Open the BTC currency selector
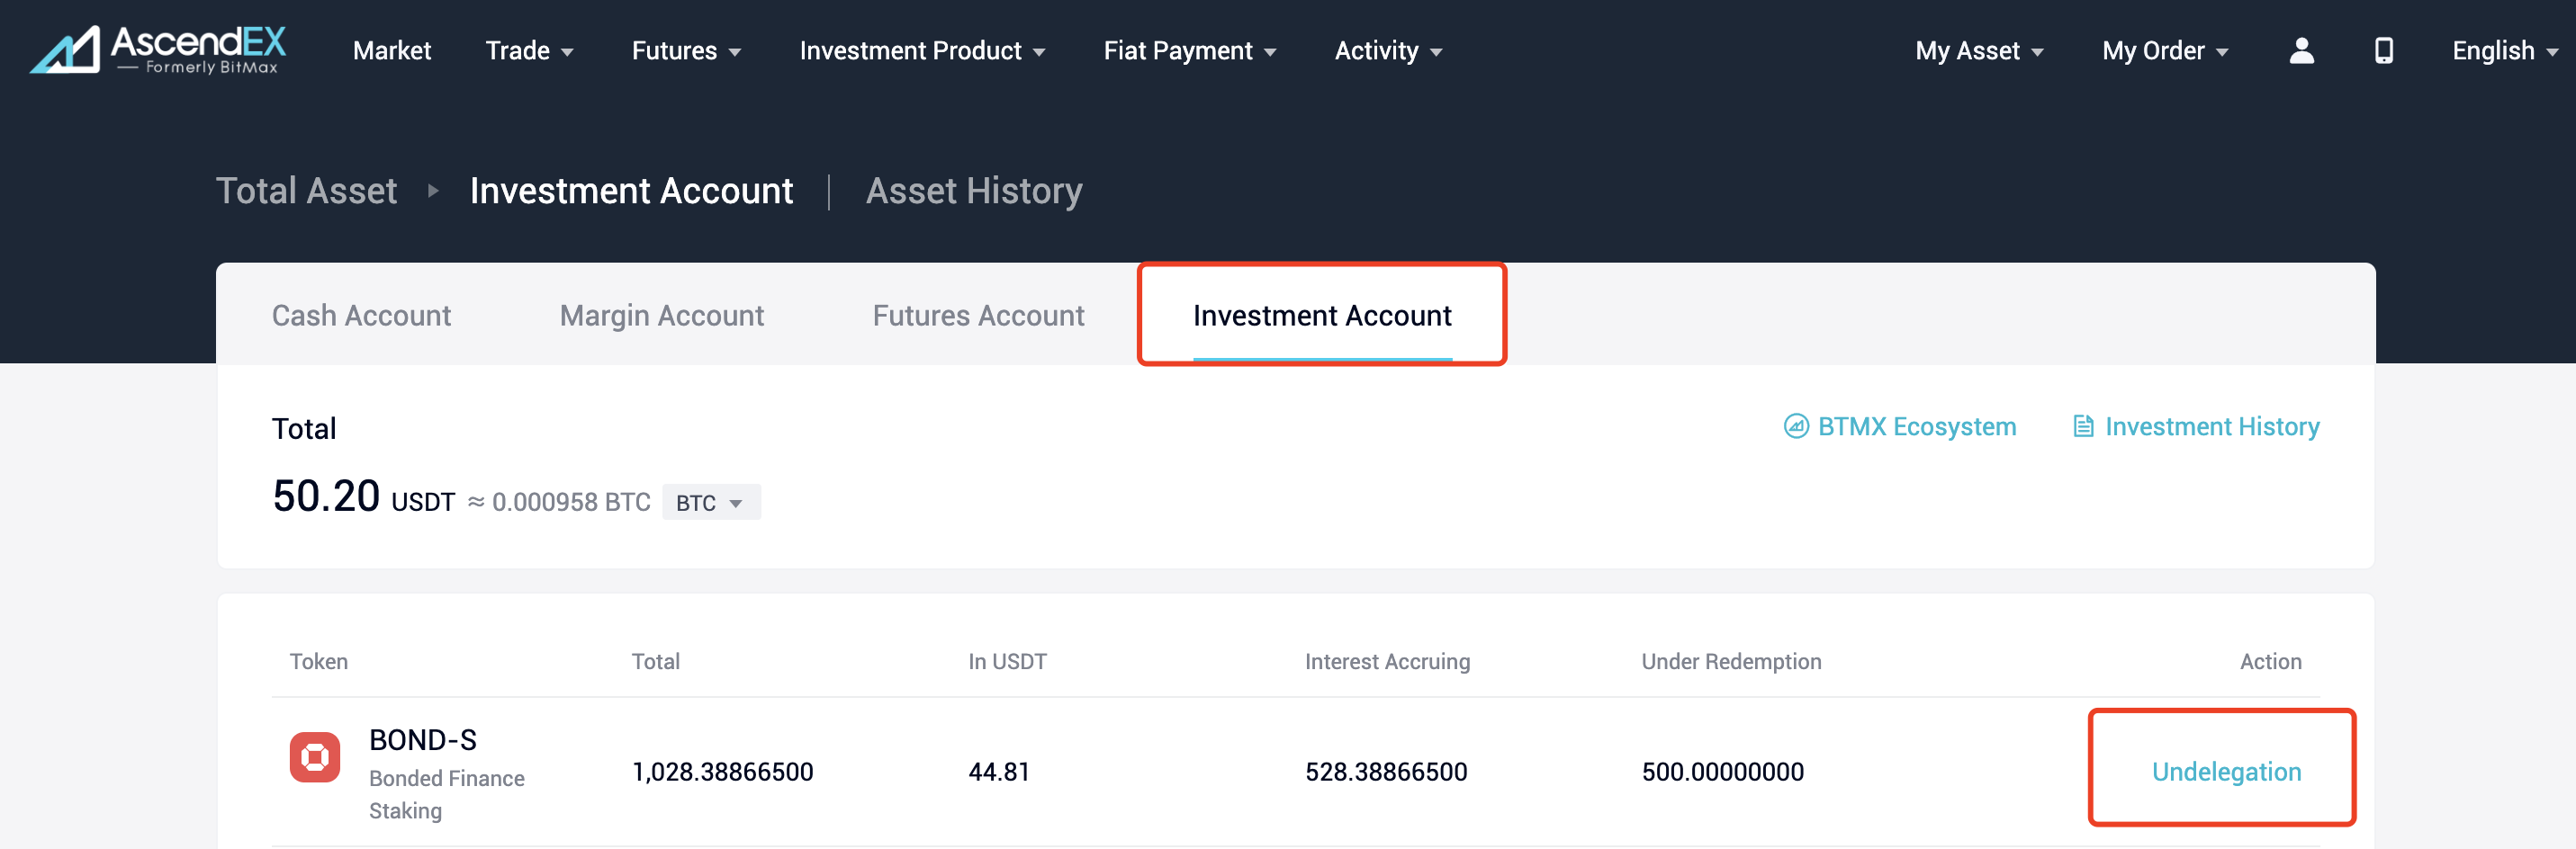This screenshot has height=849, width=2576. pyautogui.click(x=710, y=503)
